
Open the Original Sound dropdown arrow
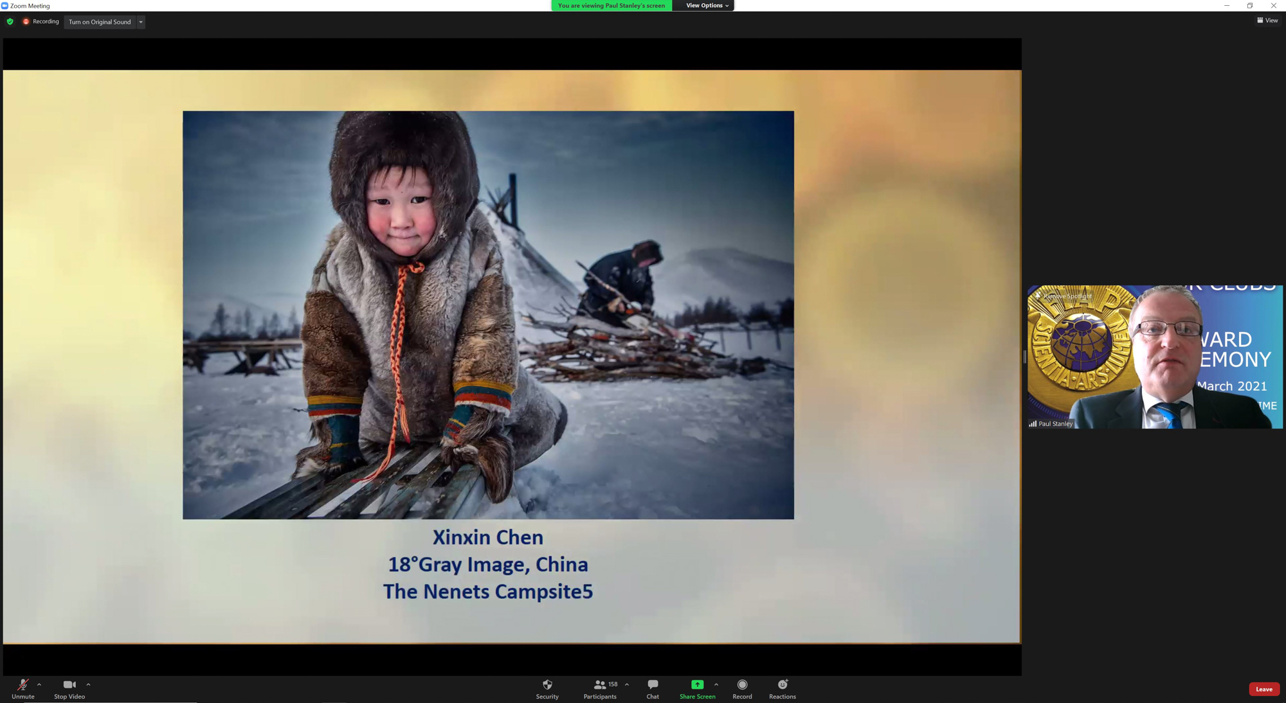point(141,22)
